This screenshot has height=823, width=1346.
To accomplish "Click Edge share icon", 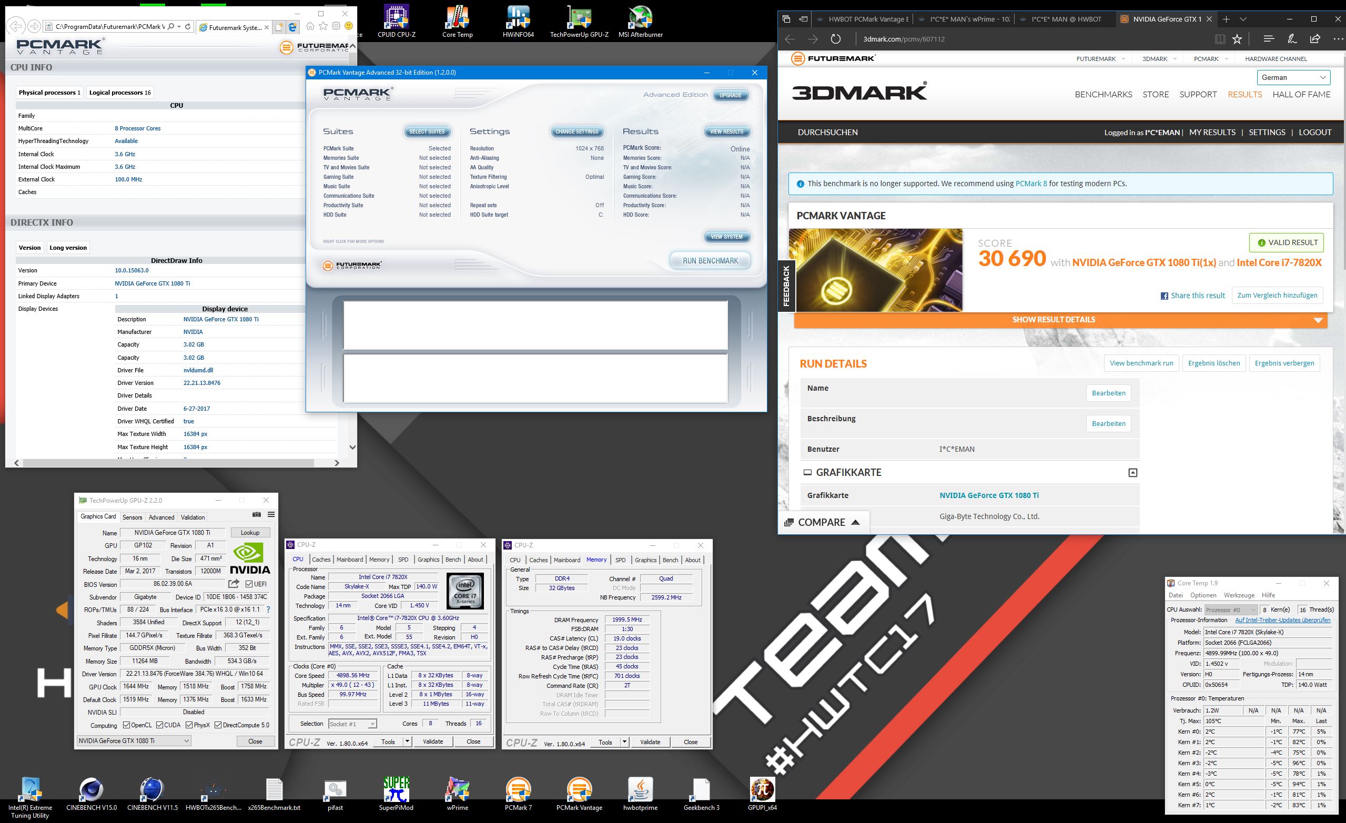I will pyautogui.click(x=1315, y=39).
